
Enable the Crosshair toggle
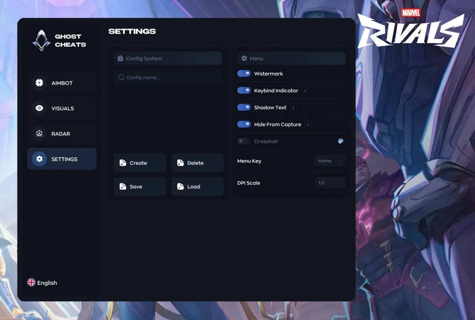[x=244, y=141]
